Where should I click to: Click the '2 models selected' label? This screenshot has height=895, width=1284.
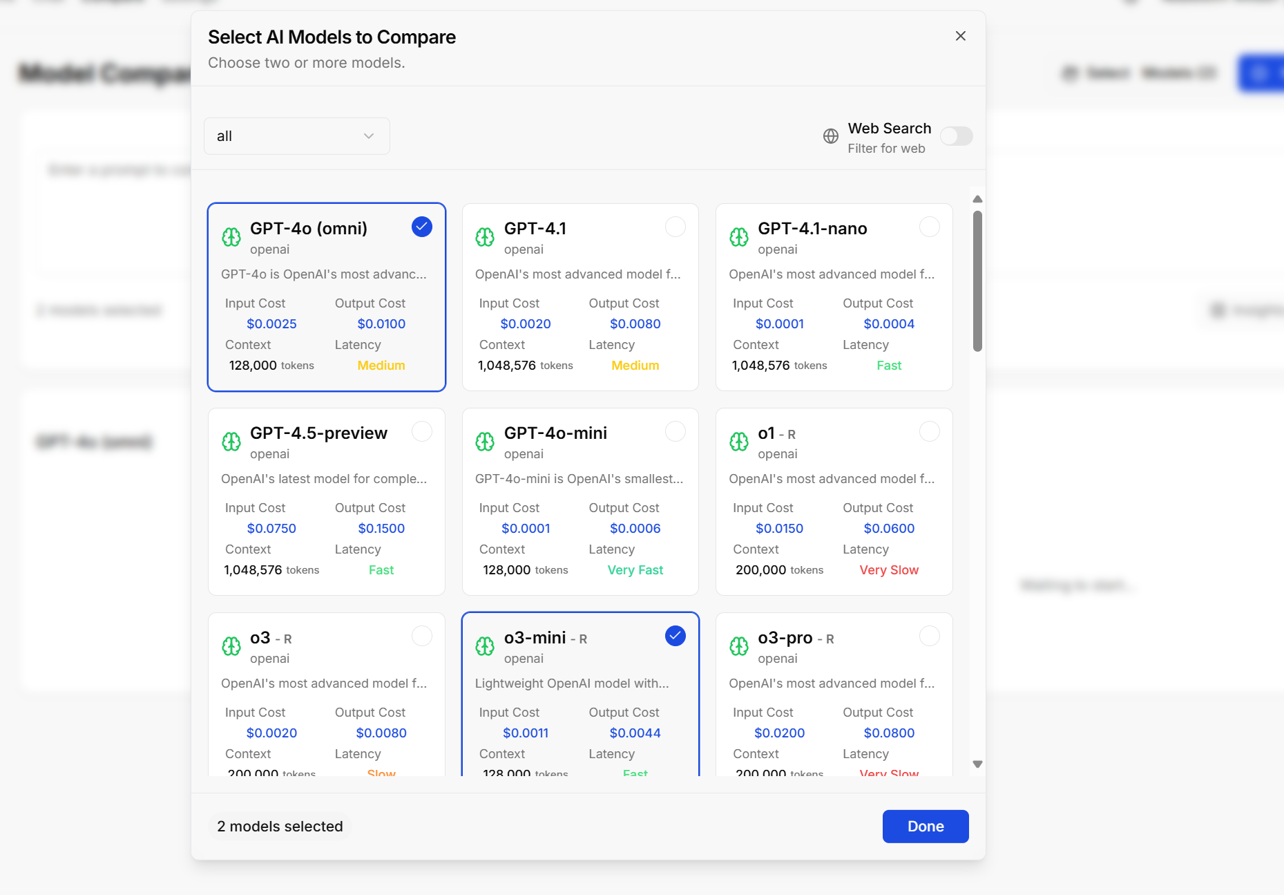(x=280, y=827)
